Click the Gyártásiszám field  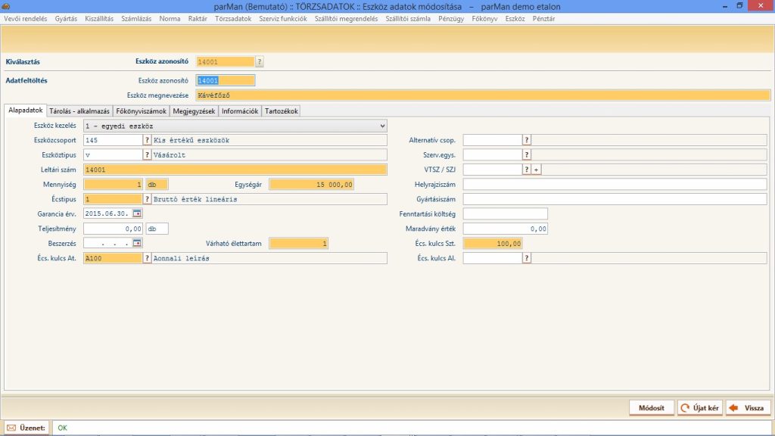click(x=615, y=199)
